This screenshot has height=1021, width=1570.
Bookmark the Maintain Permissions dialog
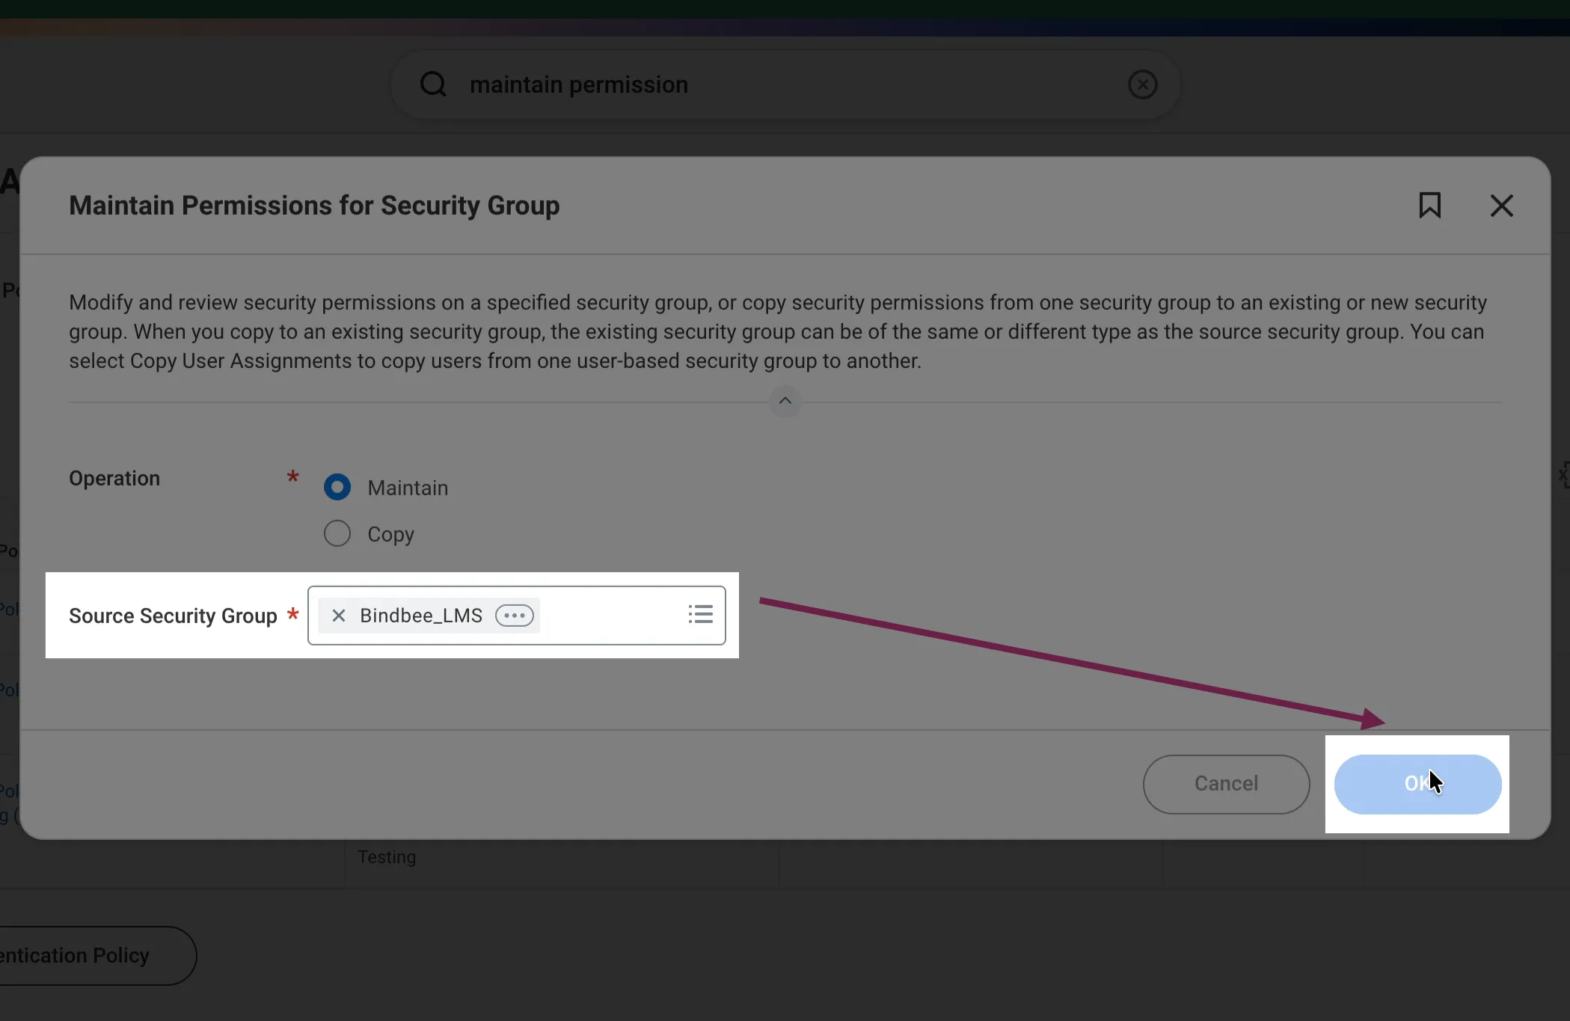pos(1429,205)
